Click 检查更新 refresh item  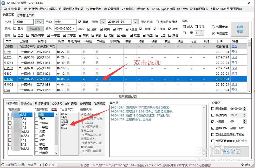coord(94,9)
